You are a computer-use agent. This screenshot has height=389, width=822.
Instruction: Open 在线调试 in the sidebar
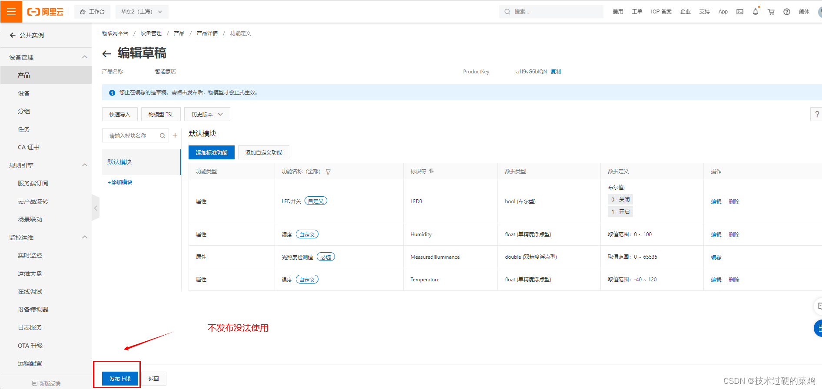click(30, 291)
